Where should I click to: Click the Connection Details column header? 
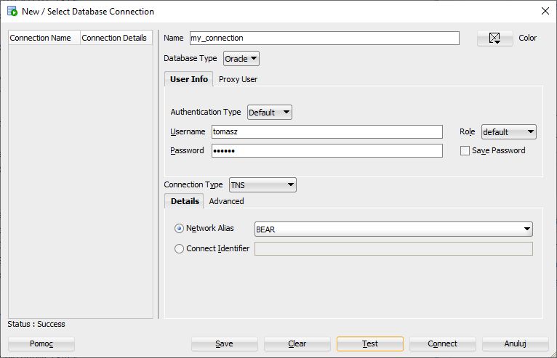click(x=116, y=38)
